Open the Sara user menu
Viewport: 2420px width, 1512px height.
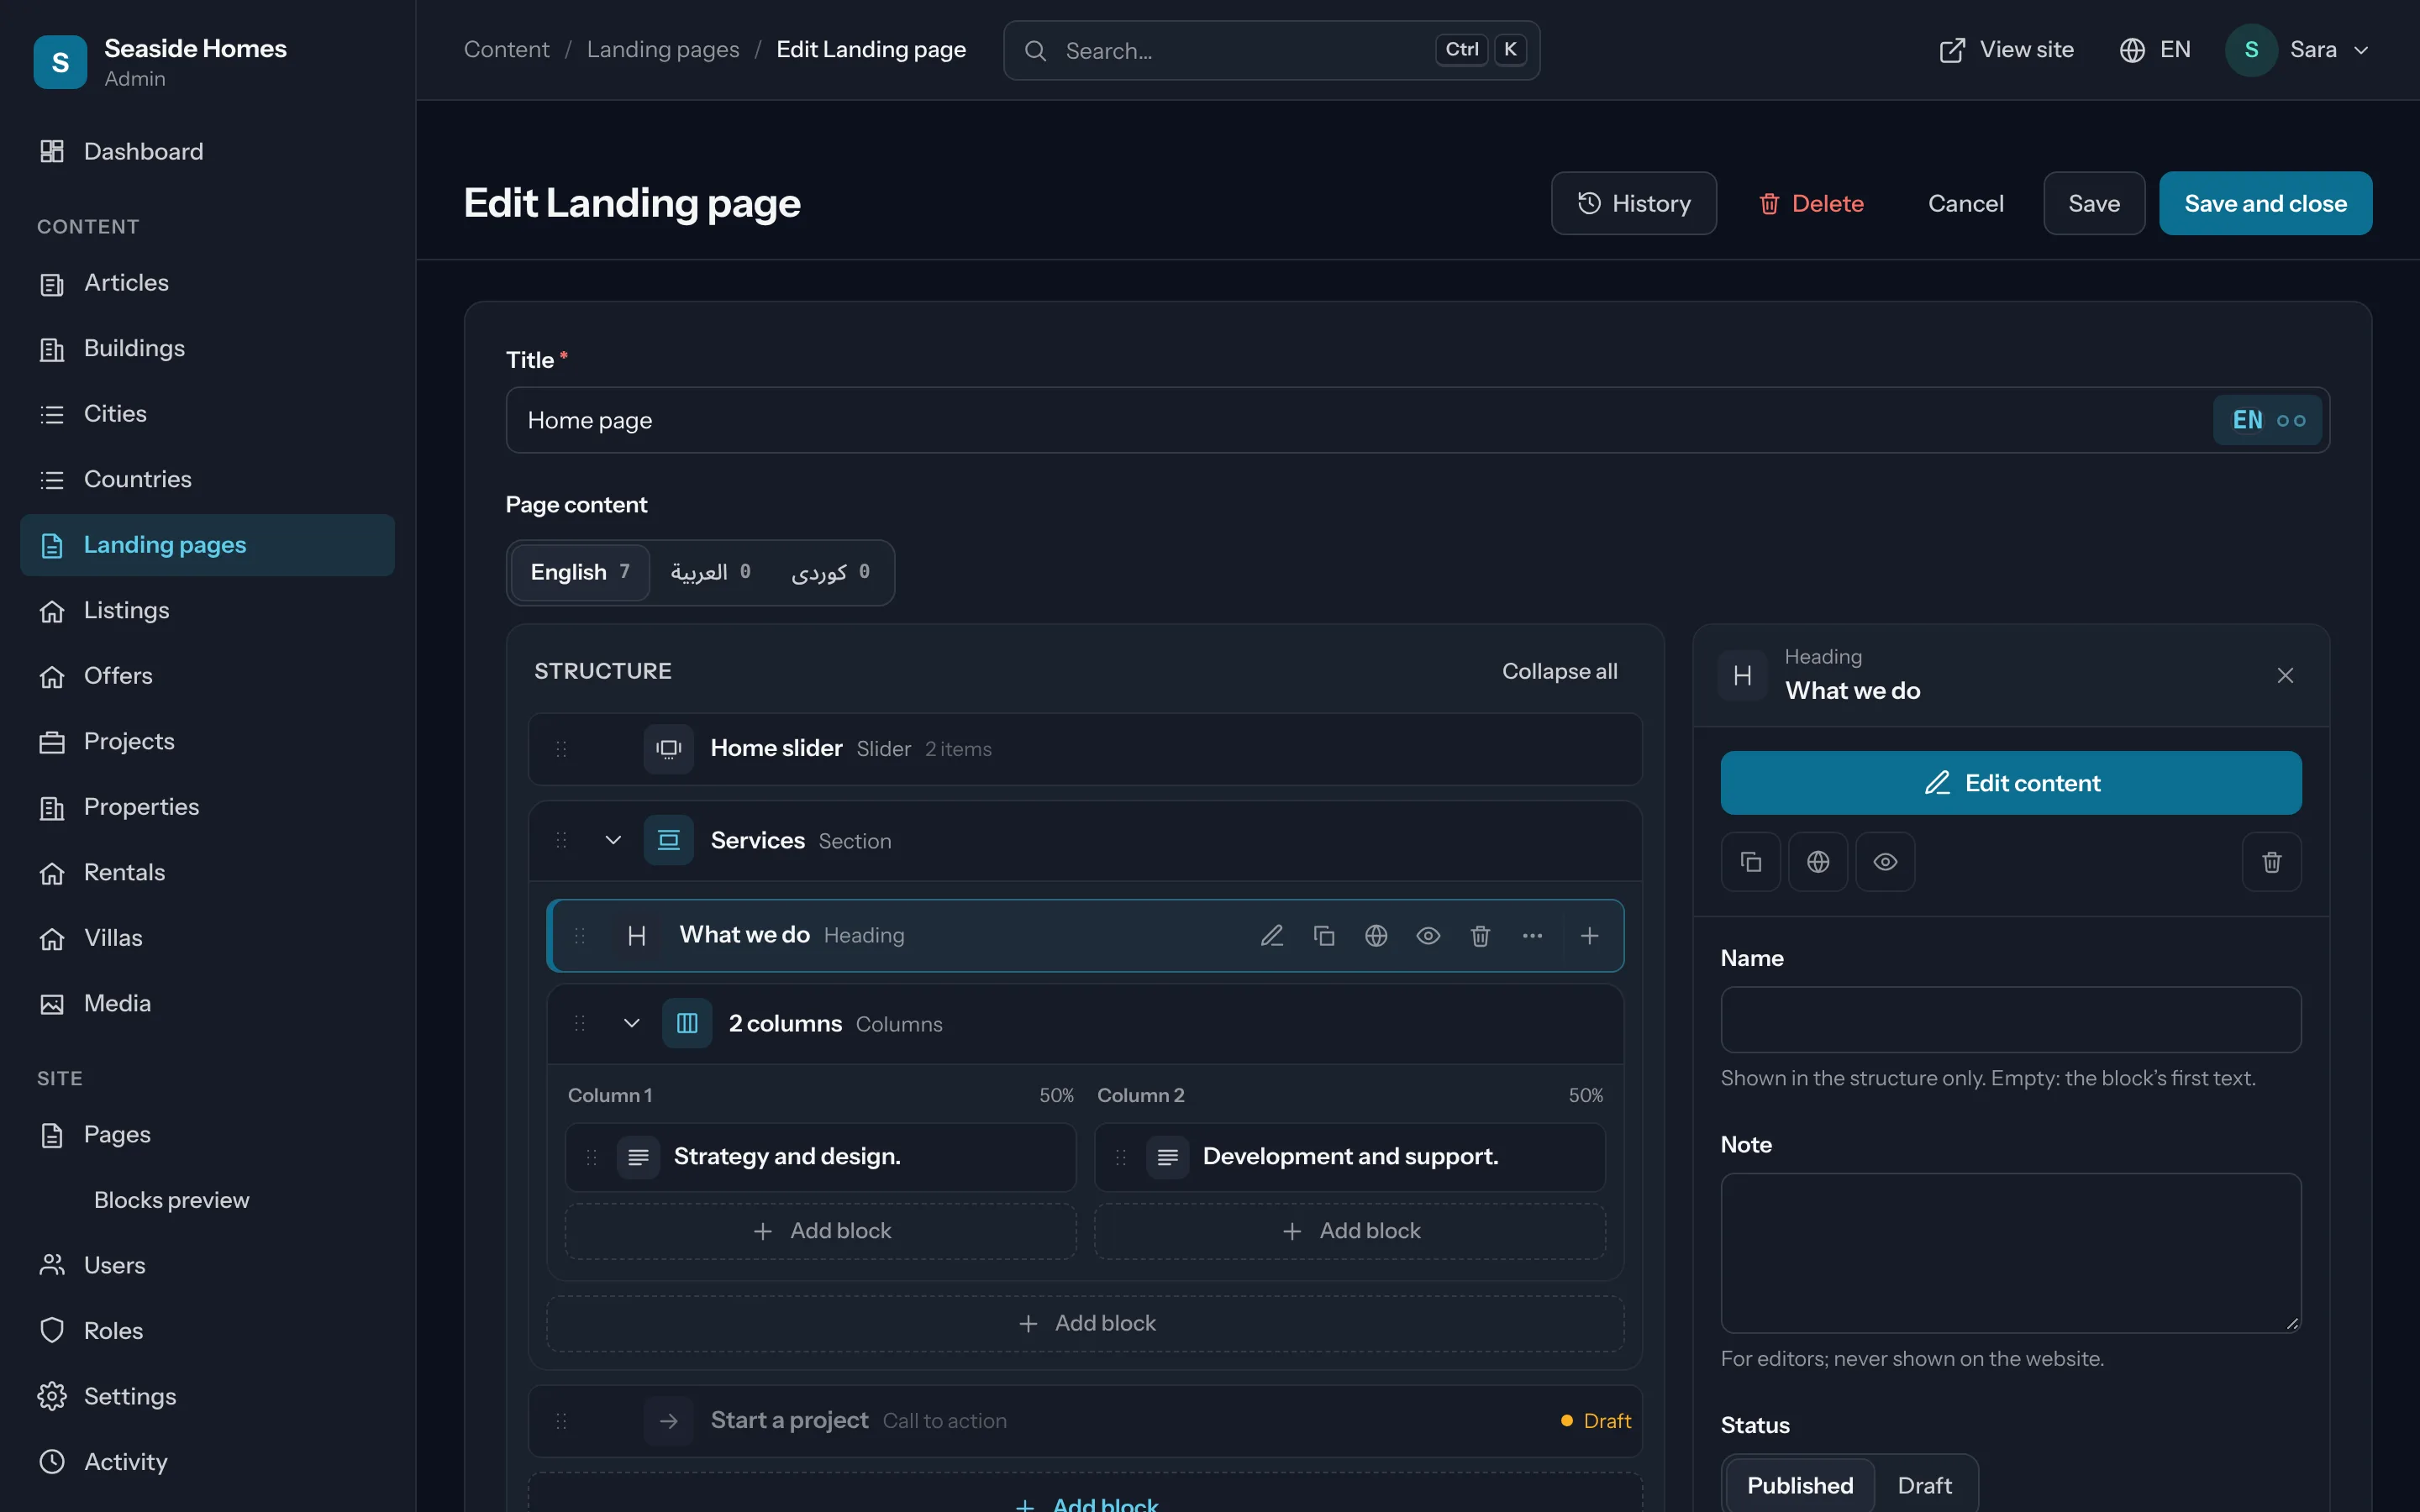[2297, 50]
